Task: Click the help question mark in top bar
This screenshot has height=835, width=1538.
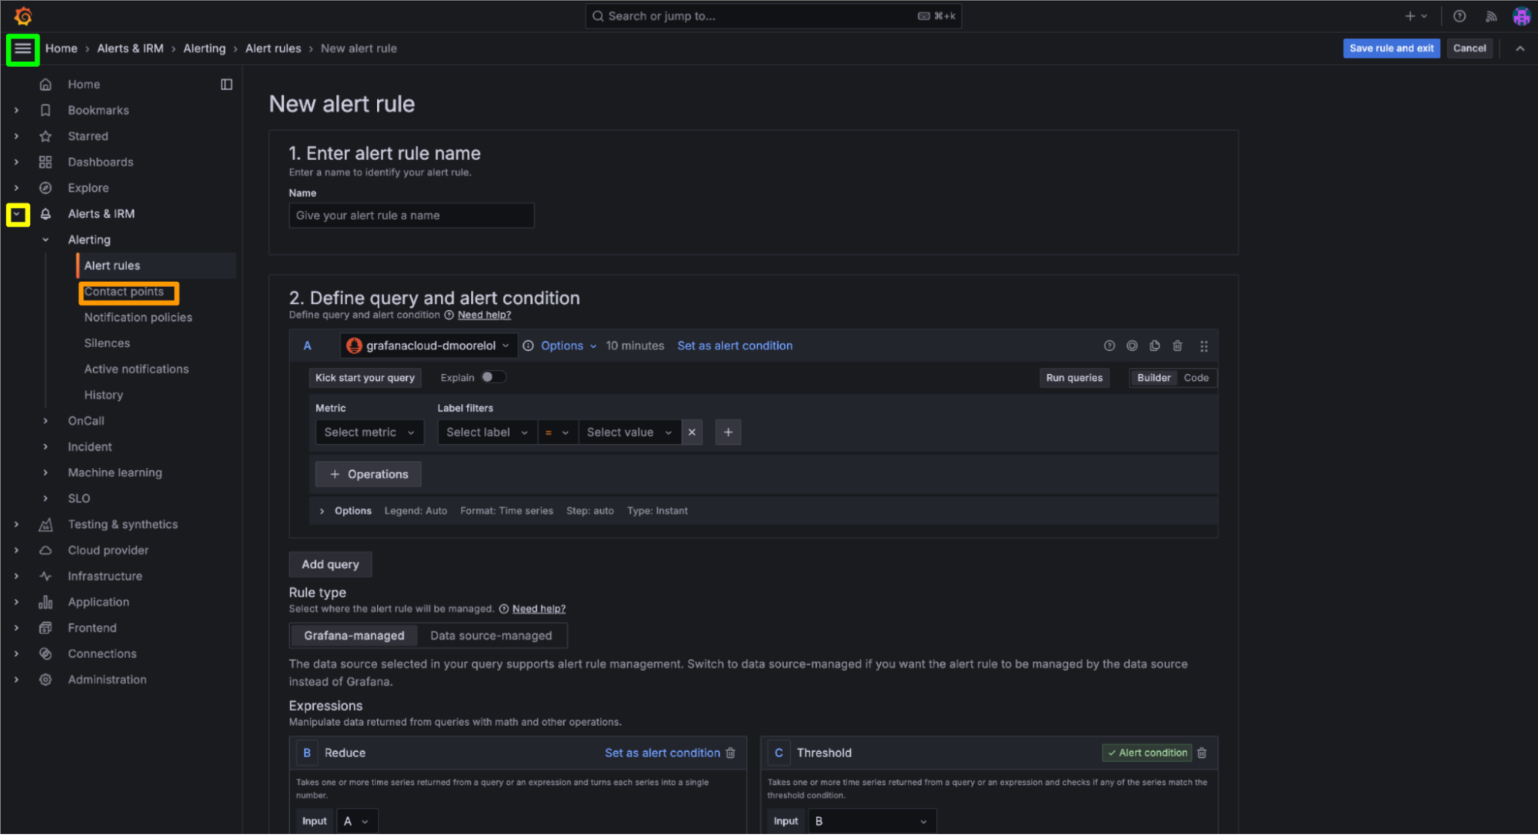Action: [x=1459, y=16]
